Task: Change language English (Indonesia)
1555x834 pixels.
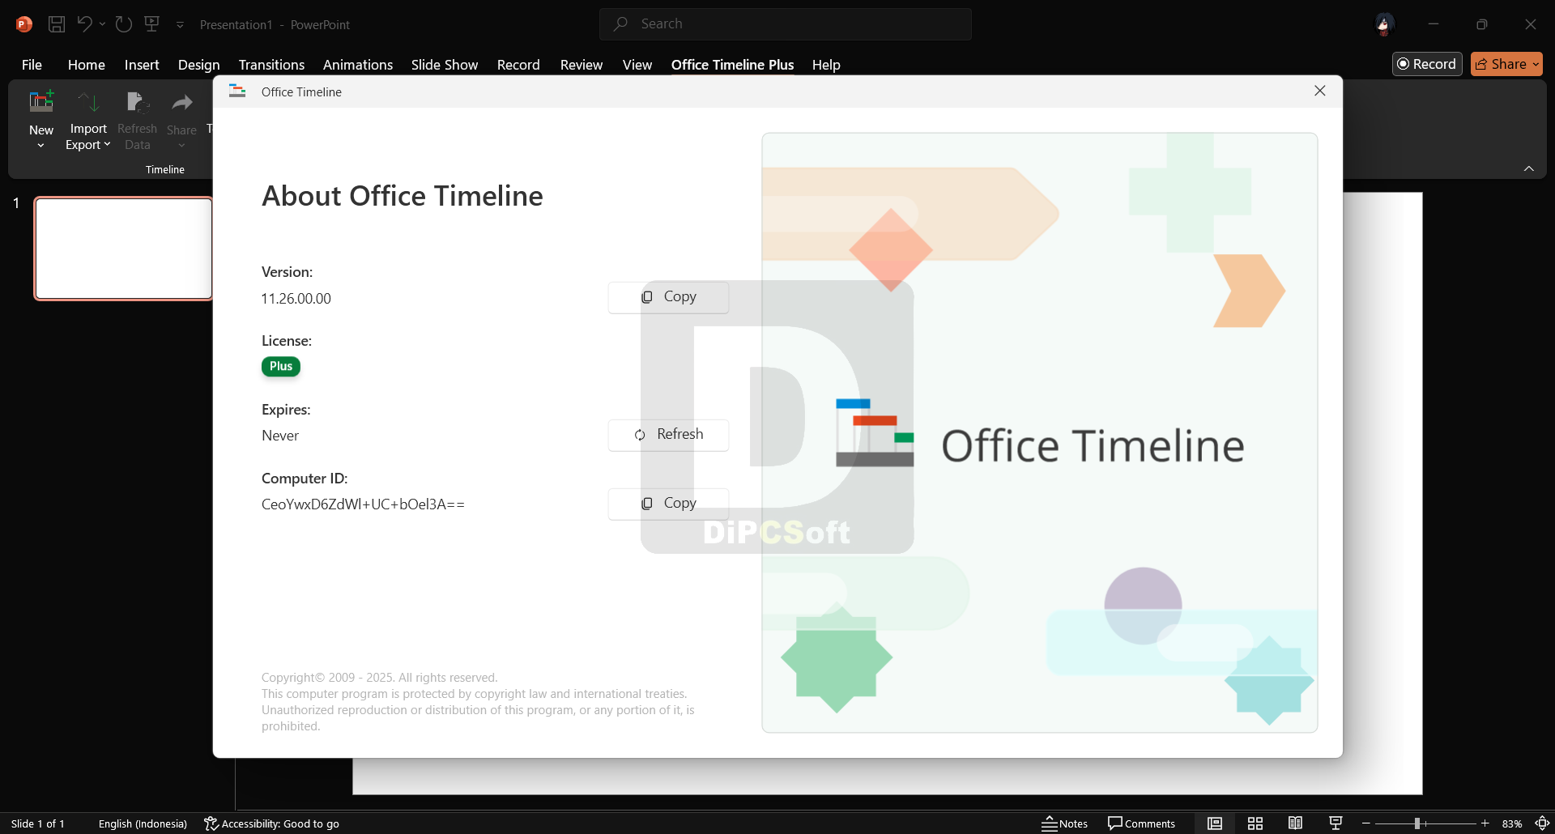Action: tap(143, 823)
